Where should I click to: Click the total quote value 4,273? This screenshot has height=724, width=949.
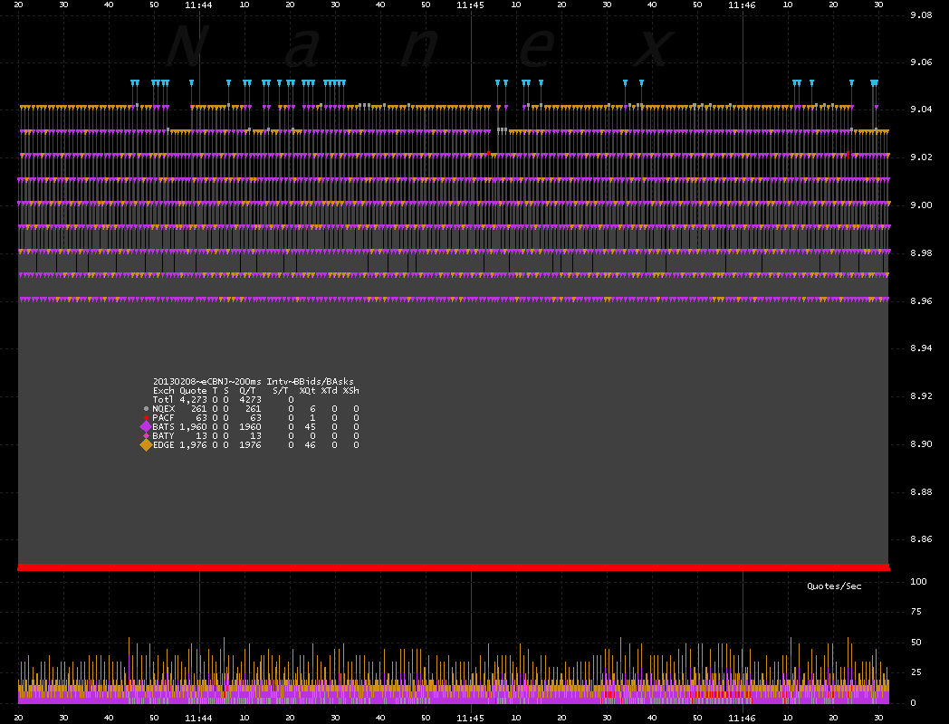[193, 400]
